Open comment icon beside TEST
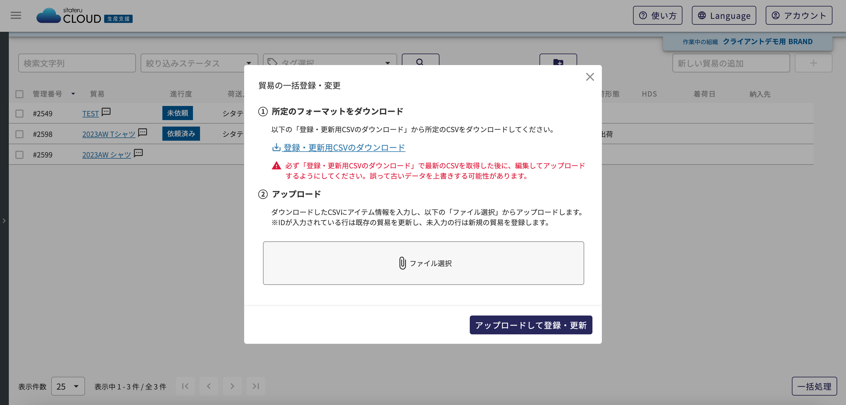 106,112
